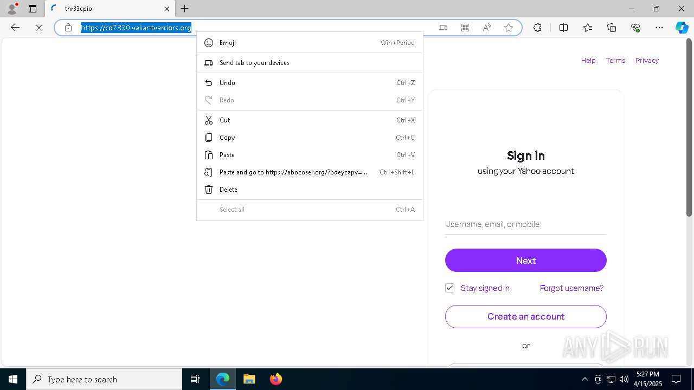Image resolution: width=694 pixels, height=390 pixels.
Task: Choose Paste and go to abocoser.org
Action: [310, 172]
